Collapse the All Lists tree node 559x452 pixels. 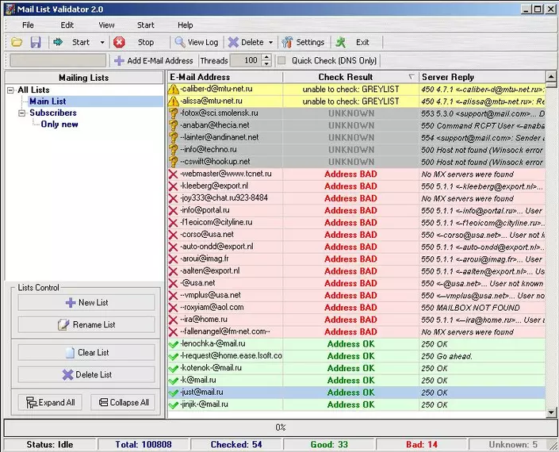pyautogui.click(x=11, y=90)
